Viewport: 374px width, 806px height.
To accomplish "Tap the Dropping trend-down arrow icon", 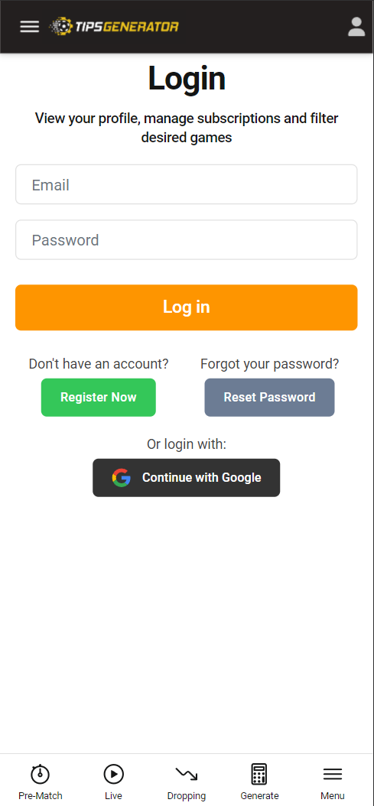I will tap(187, 774).
